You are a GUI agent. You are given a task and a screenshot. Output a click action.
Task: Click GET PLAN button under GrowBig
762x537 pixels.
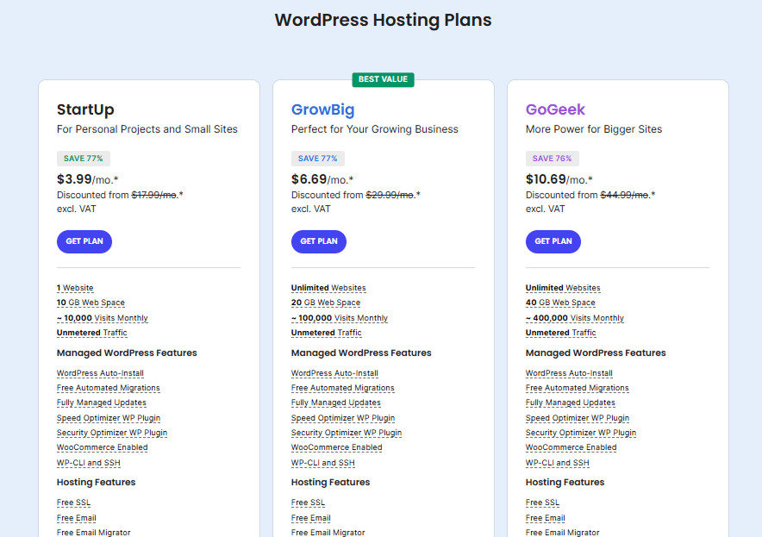(x=319, y=241)
